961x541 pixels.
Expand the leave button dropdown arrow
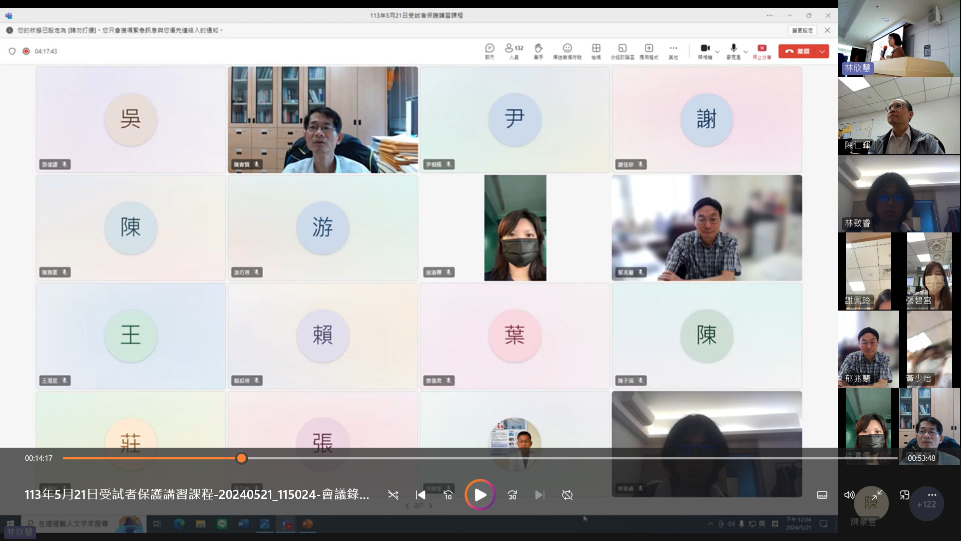[822, 51]
